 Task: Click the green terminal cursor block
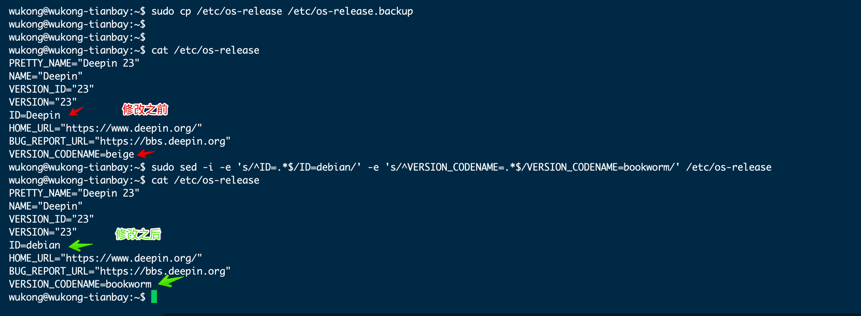point(154,297)
